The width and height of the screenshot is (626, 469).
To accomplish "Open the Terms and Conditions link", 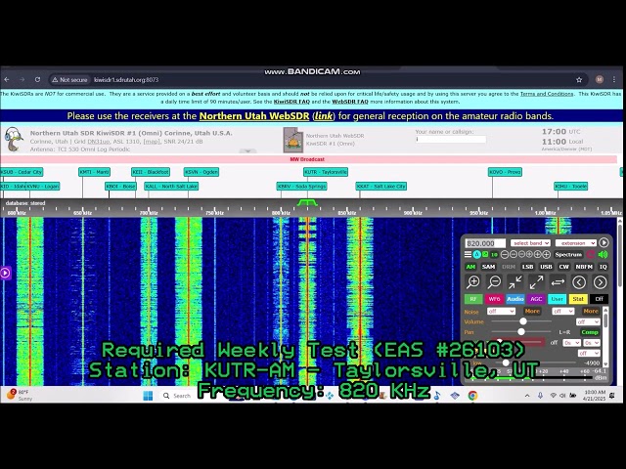I will (x=547, y=94).
